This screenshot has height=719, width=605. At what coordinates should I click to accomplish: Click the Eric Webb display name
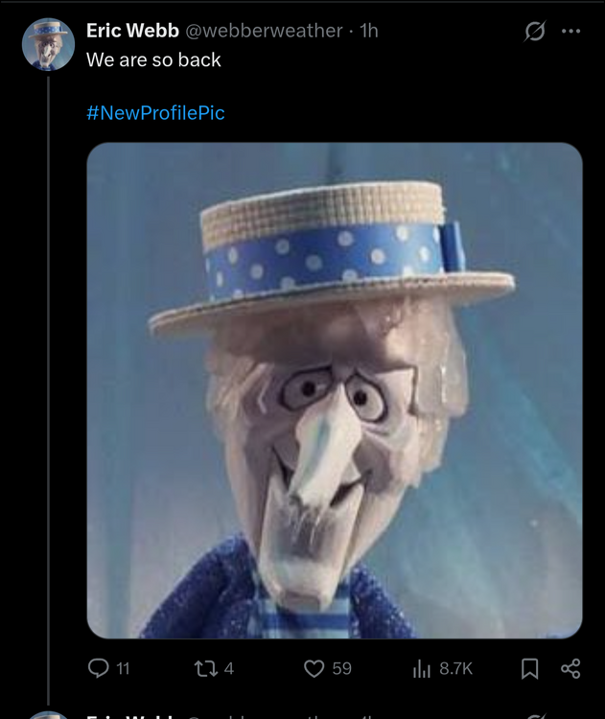point(132,31)
